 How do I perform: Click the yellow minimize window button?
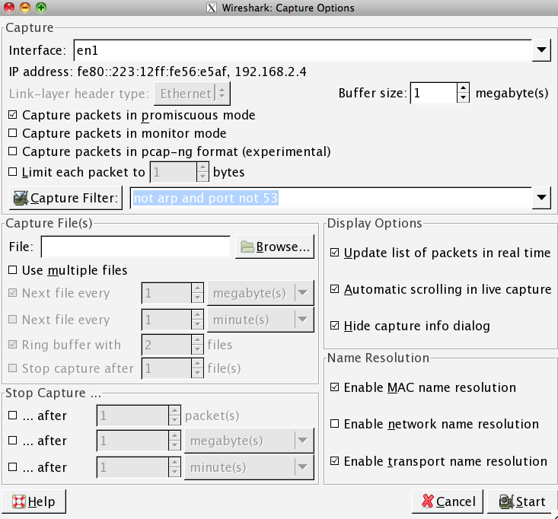[x=25, y=8]
